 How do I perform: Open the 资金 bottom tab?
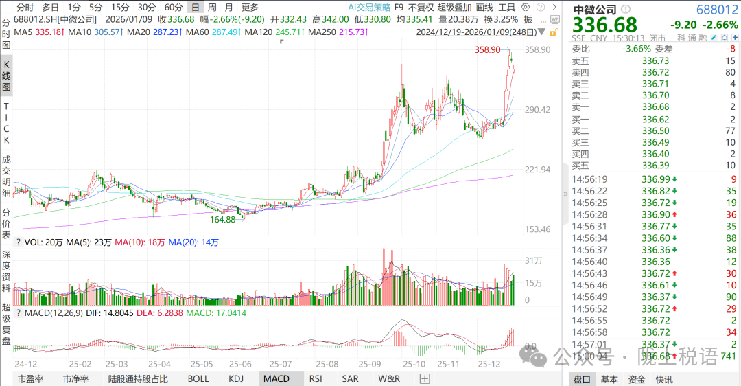click(637, 379)
